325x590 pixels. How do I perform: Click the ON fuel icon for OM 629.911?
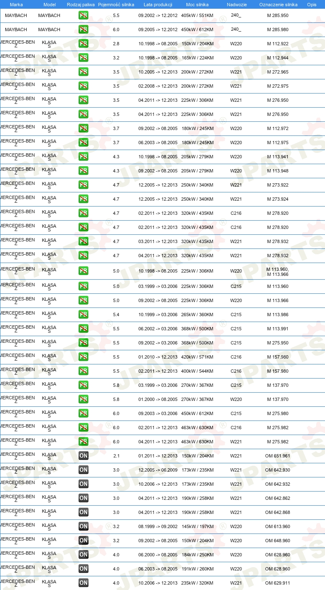(84, 583)
